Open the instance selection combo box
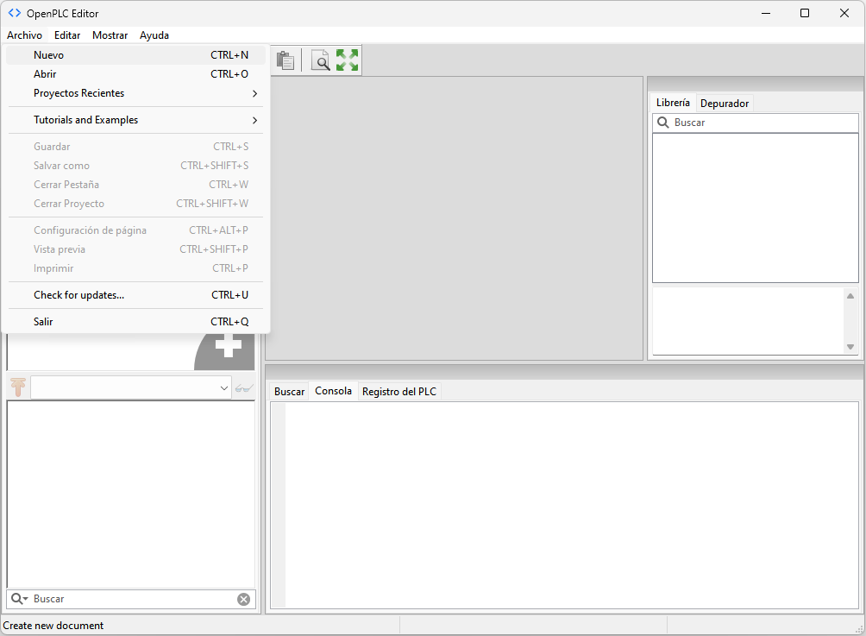866x636 pixels. click(131, 387)
